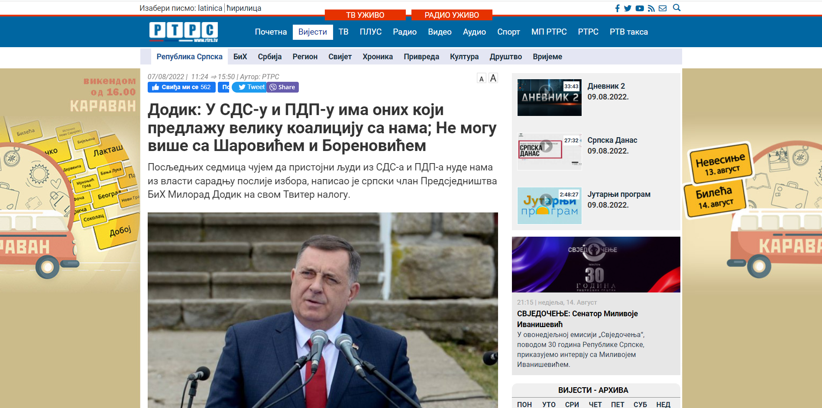The width and height of the screenshot is (822, 408).
Task: Increase article font size with large A
Action: (493, 78)
